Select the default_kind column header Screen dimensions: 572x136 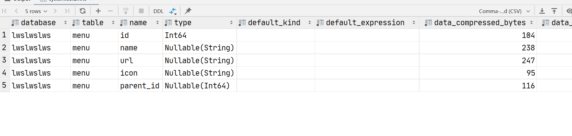tap(274, 23)
